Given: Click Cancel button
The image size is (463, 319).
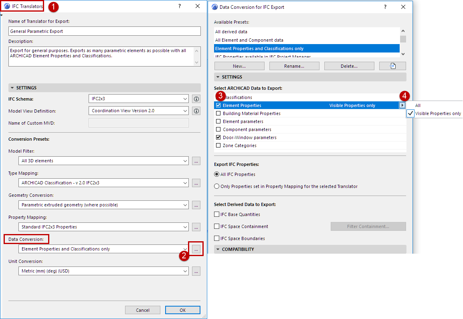Looking at the screenshot, I should pos(143,310).
